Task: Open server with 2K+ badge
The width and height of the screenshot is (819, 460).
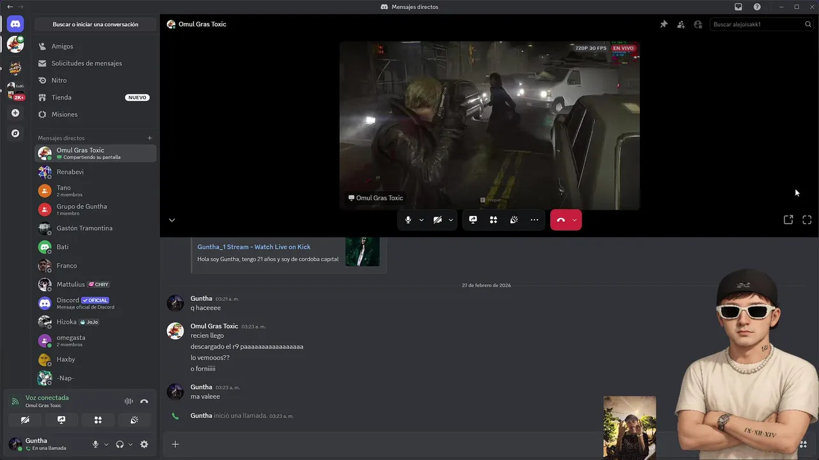Action: pyautogui.click(x=15, y=91)
